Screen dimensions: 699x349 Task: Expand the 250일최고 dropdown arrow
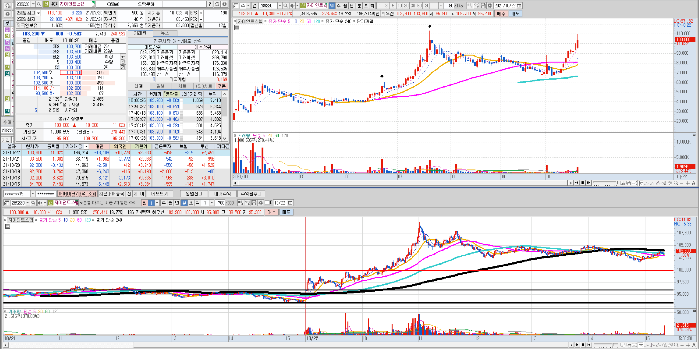click(38, 13)
